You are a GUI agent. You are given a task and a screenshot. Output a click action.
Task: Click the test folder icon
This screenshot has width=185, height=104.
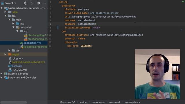click(x=14, y=50)
